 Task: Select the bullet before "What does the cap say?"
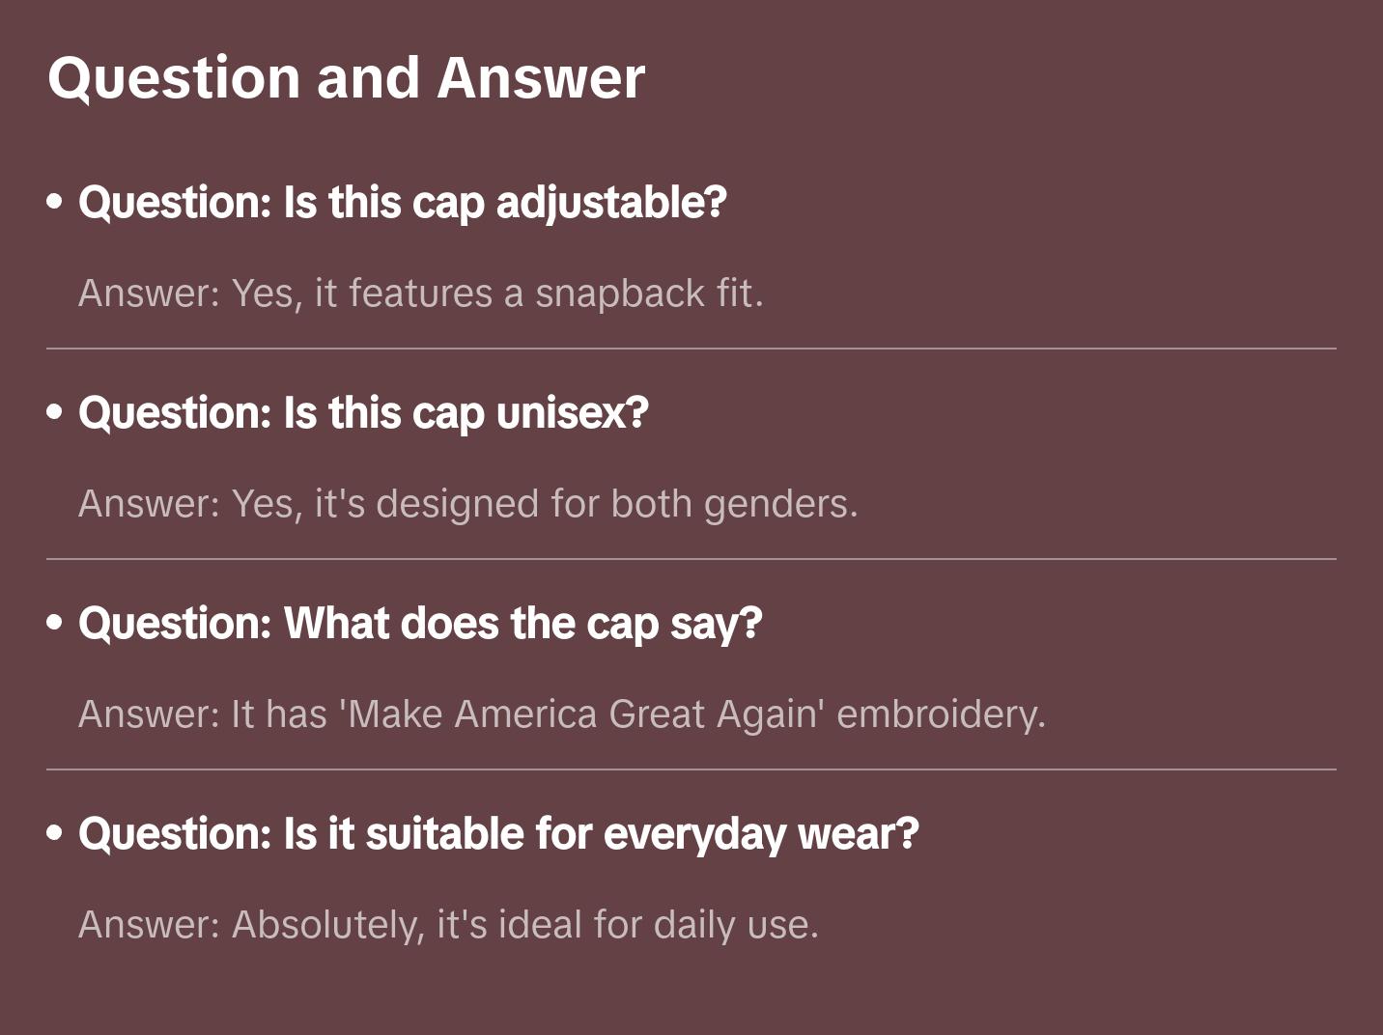(x=55, y=623)
